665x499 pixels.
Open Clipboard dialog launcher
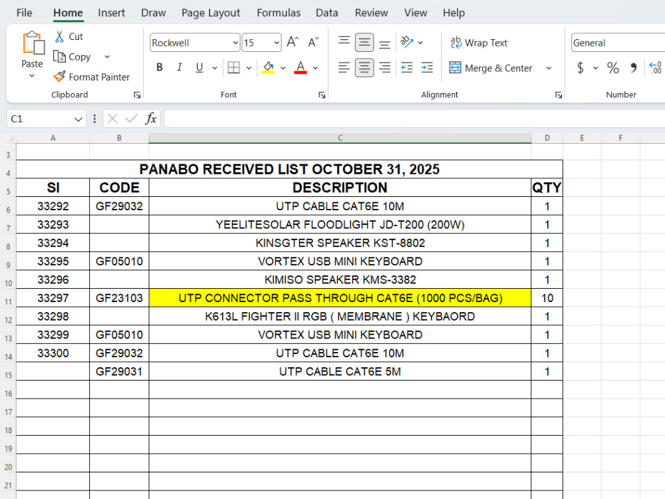(137, 95)
